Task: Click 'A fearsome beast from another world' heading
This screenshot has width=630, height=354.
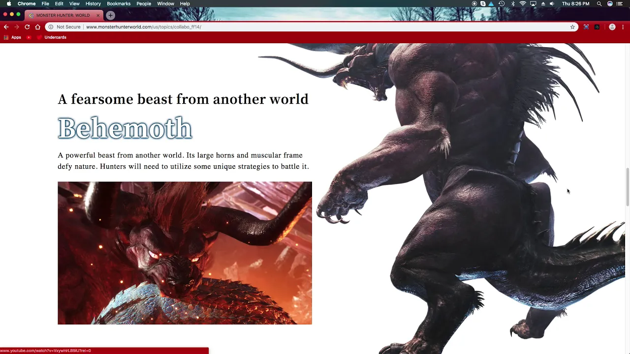Action: click(x=183, y=99)
